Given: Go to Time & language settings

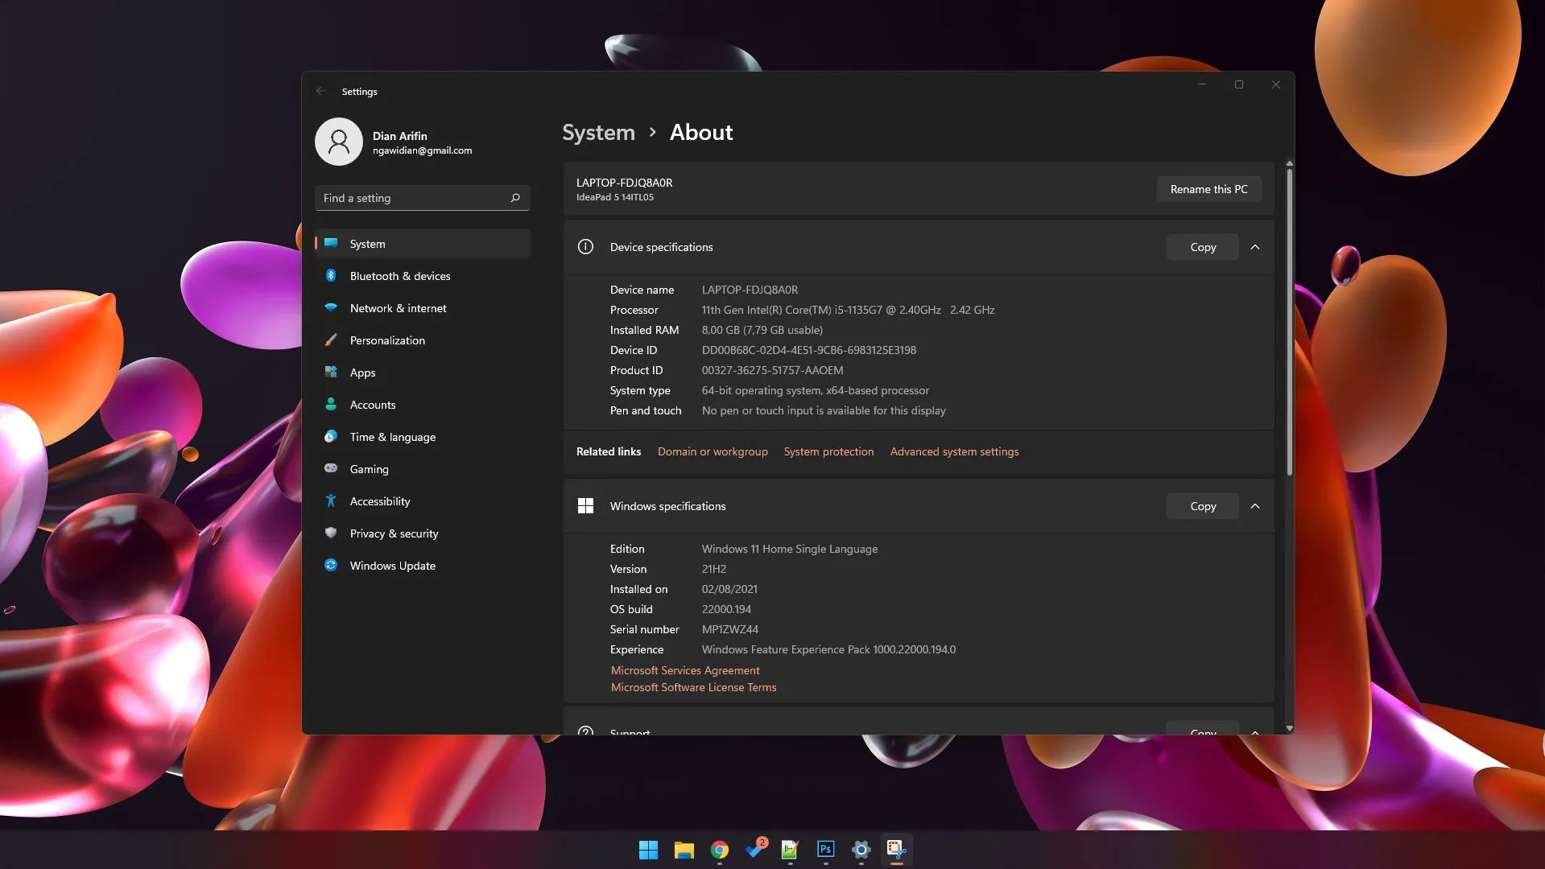Looking at the screenshot, I should [x=392, y=437].
